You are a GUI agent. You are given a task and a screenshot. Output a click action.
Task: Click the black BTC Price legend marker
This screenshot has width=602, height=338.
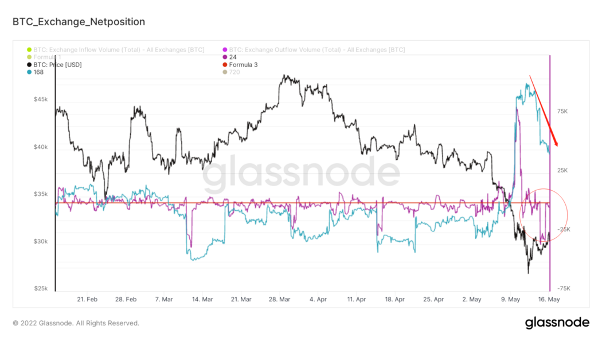(29, 65)
